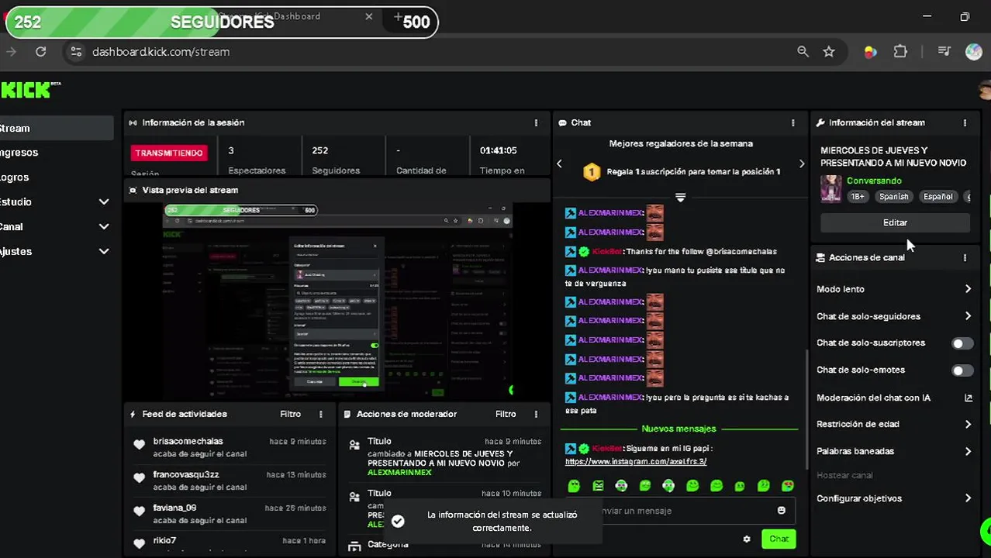The width and height of the screenshot is (991, 558).
Task: Open the browser extensions puzzle icon
Action: [900, 52]
